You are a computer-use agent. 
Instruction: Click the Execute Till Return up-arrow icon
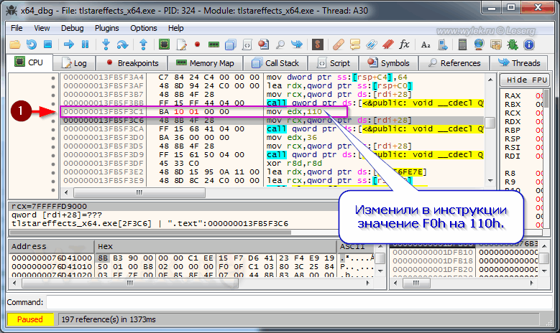tap(143, 44)
